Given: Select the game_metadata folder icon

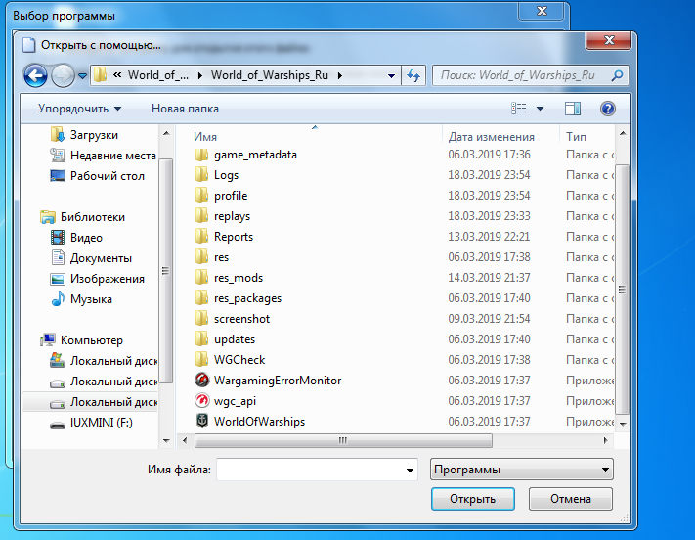Looking at the screenshot, I should 201,155.
